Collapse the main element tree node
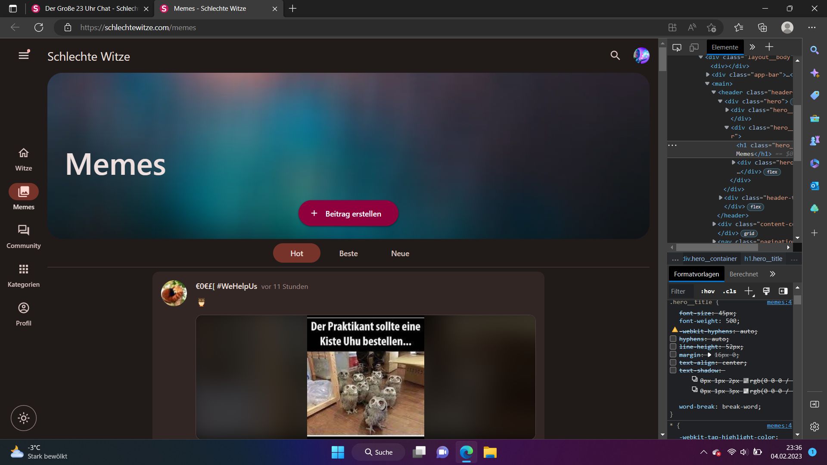 (707, 84)
